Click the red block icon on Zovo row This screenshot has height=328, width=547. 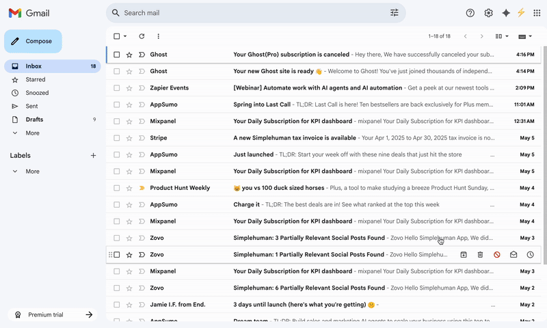click(x=497, y=255)
